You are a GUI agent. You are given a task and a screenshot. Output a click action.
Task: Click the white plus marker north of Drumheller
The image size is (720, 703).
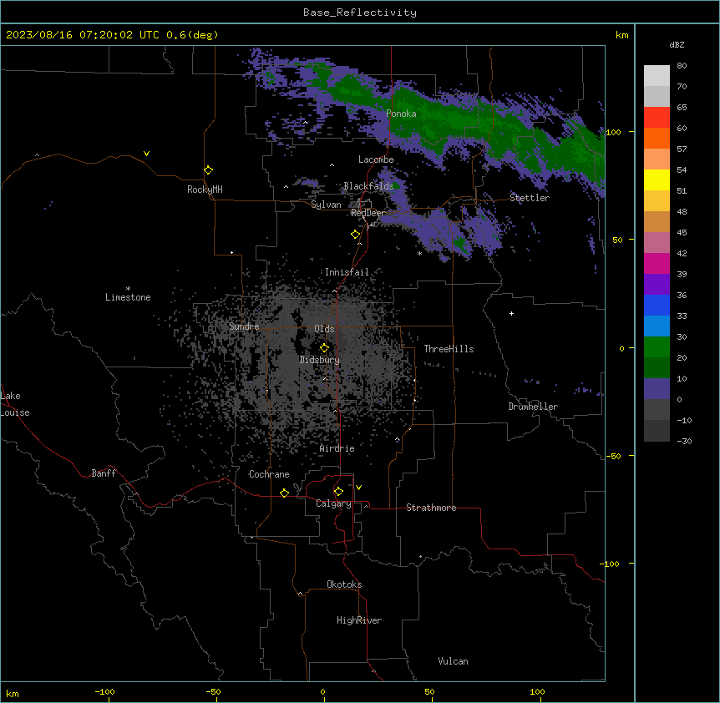coord(511,313)
